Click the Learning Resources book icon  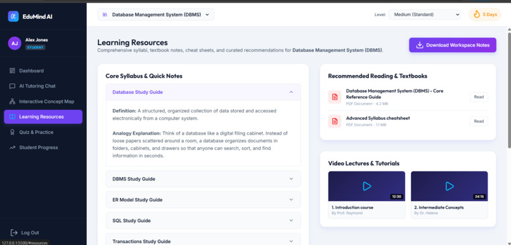[13, 117]
